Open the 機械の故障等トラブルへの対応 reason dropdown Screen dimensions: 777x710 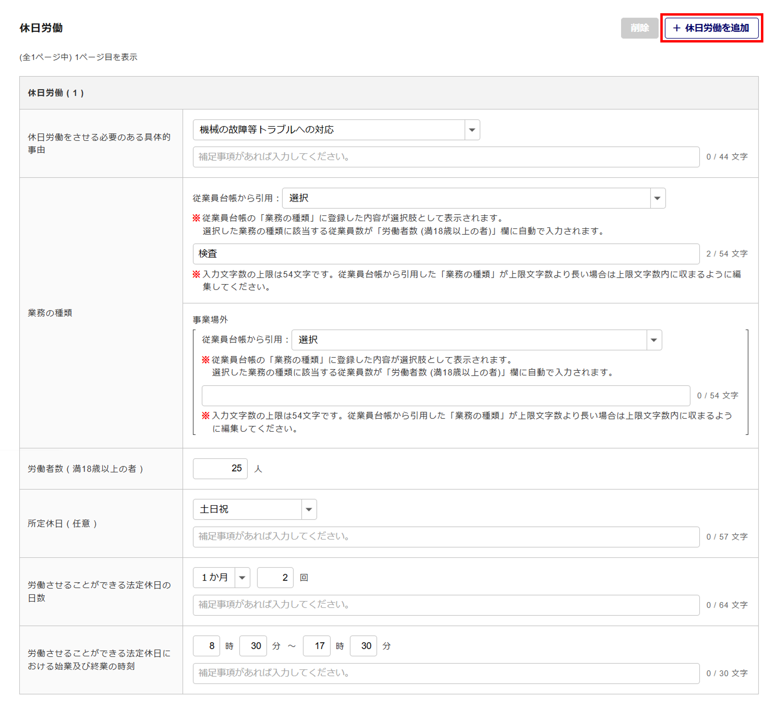click(336, 130)
